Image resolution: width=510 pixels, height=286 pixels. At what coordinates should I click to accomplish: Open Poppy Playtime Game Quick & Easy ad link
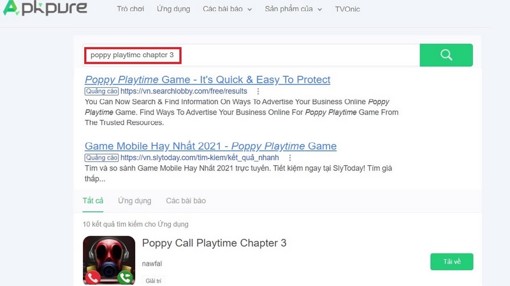click(x=208, y=80)
